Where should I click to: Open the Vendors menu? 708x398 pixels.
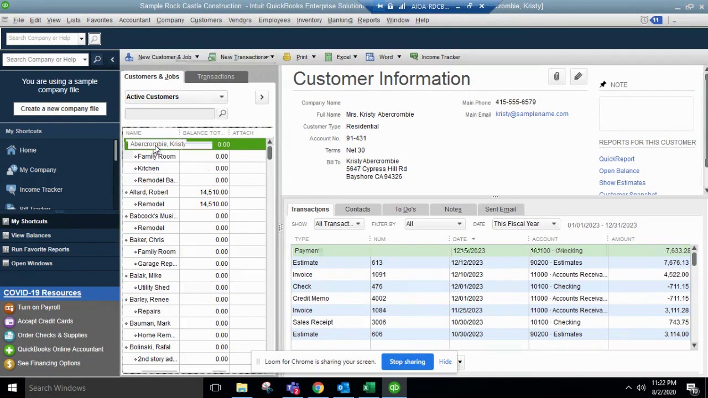coord(240,20)
